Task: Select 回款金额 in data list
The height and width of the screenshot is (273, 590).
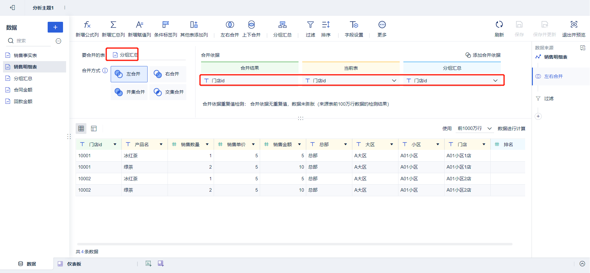Action: [x=34, y=101]
